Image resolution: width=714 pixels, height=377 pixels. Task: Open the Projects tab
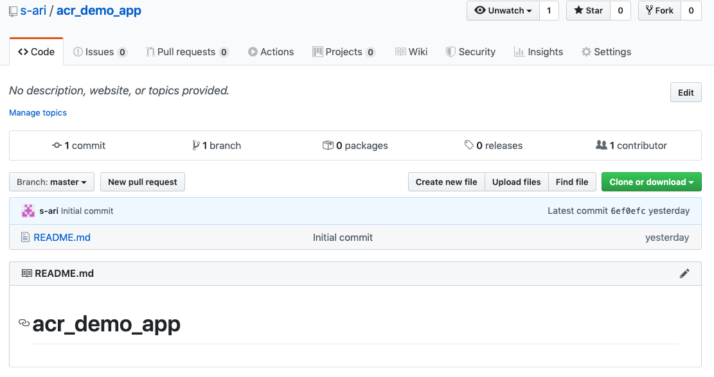[344, 52]
